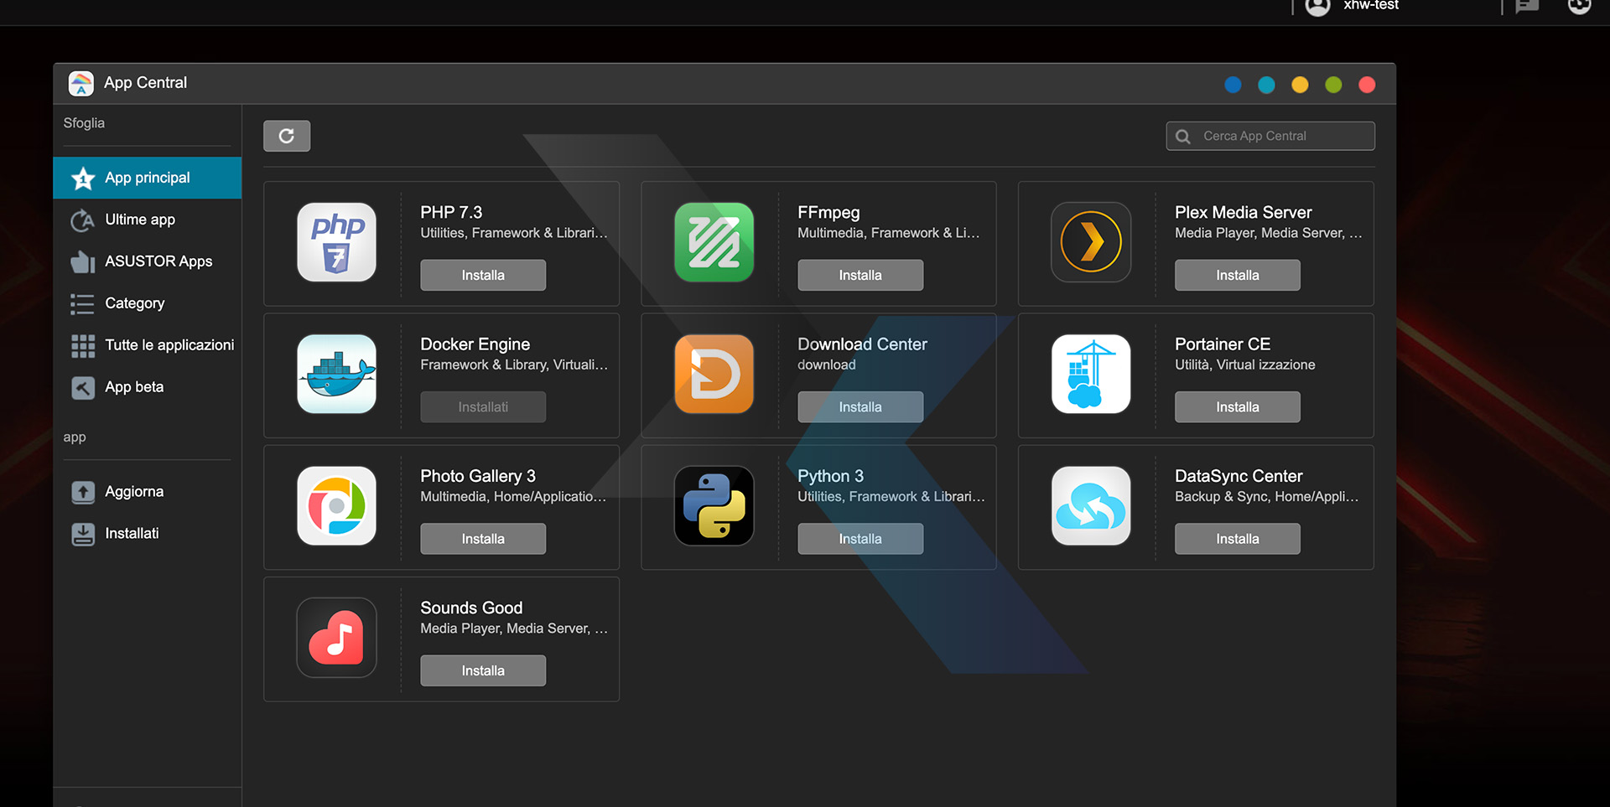Open the Python 3 app icon
Screen dimensions: 1610x807
(714, 505)
